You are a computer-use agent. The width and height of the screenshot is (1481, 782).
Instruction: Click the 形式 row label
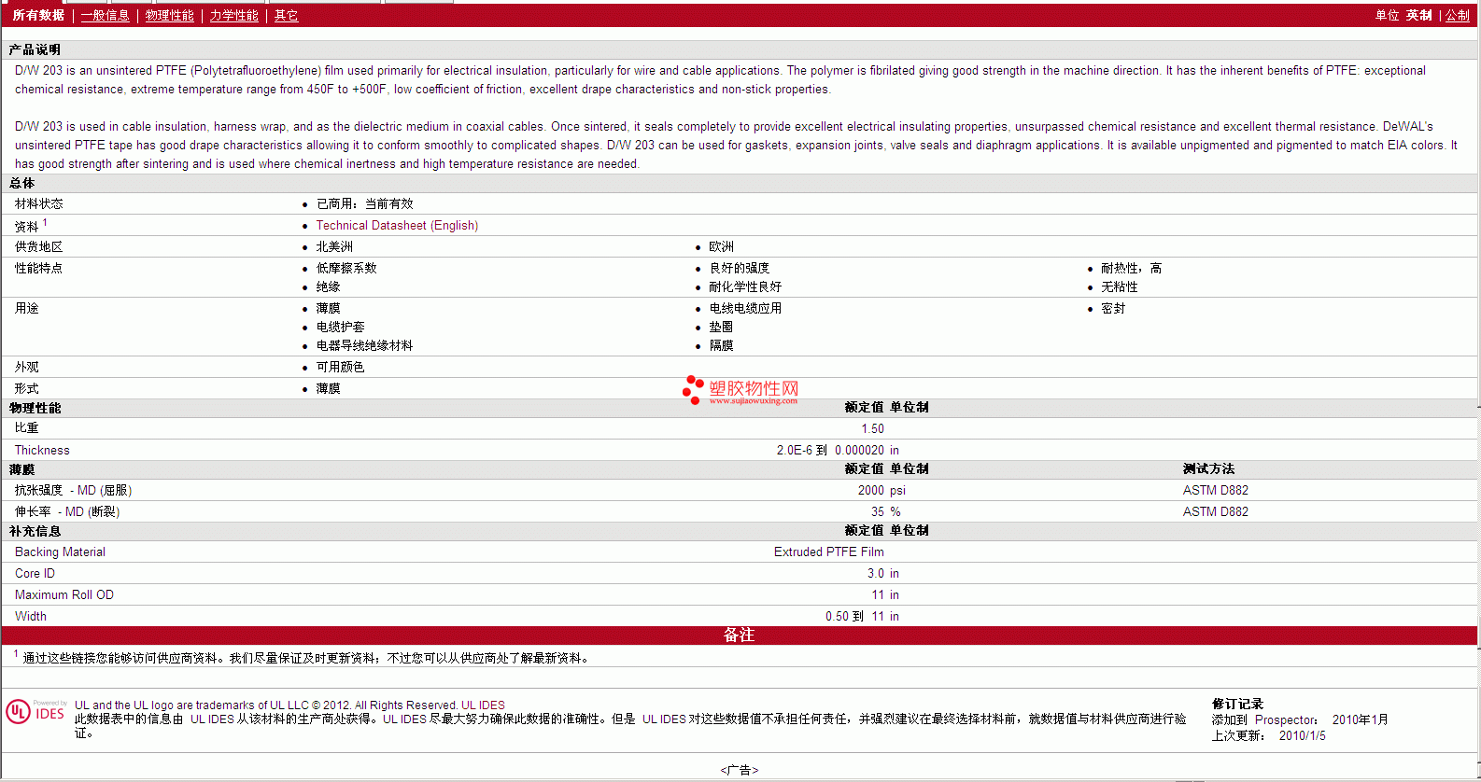click(x=27, y=389)
